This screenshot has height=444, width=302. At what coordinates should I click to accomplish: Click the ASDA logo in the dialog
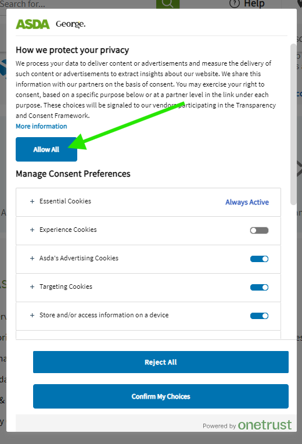click(33, 24)
